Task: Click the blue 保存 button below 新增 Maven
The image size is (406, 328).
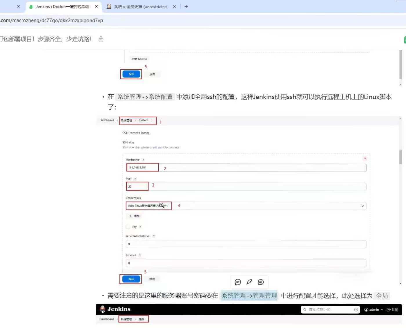Action: click(x=131, y=74)
